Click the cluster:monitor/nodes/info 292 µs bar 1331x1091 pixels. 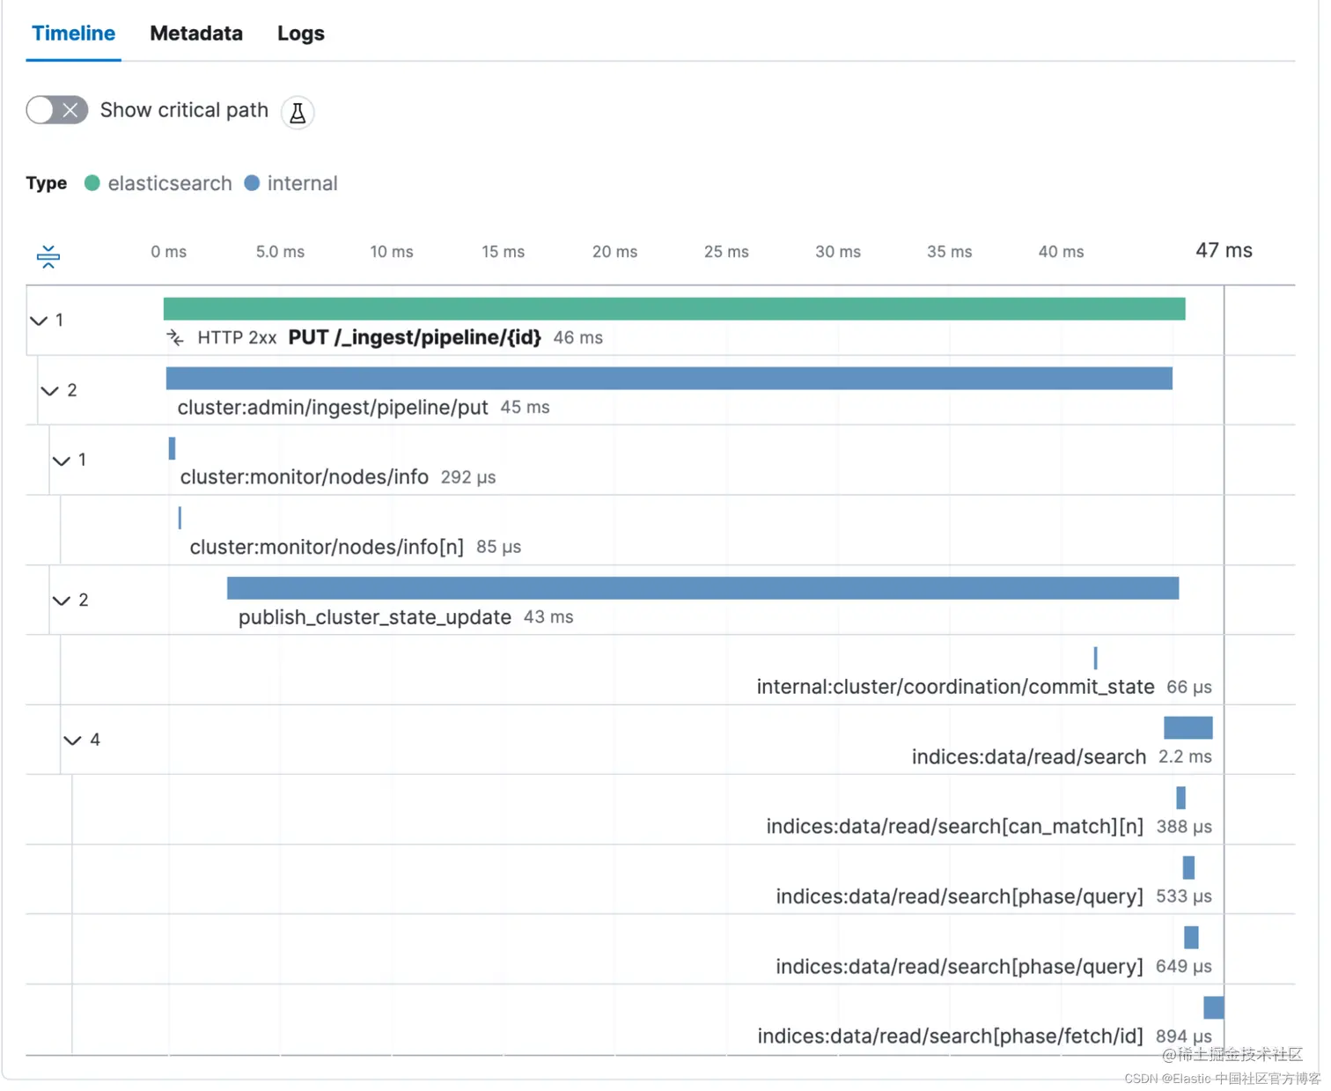point(172,448)
